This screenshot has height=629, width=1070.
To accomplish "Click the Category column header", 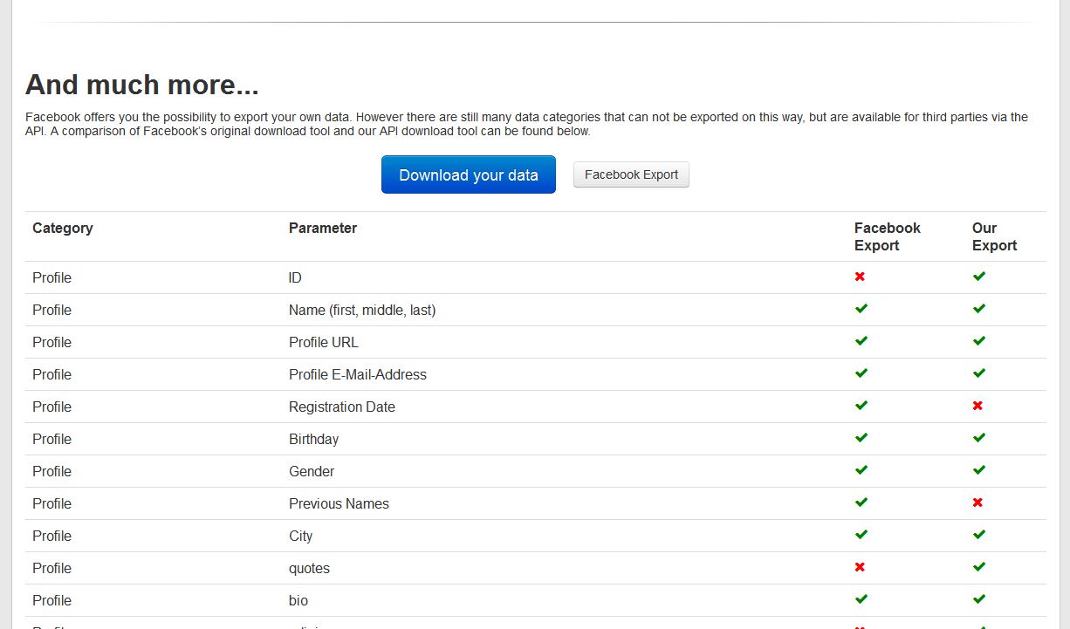I will tap(63, 228).
